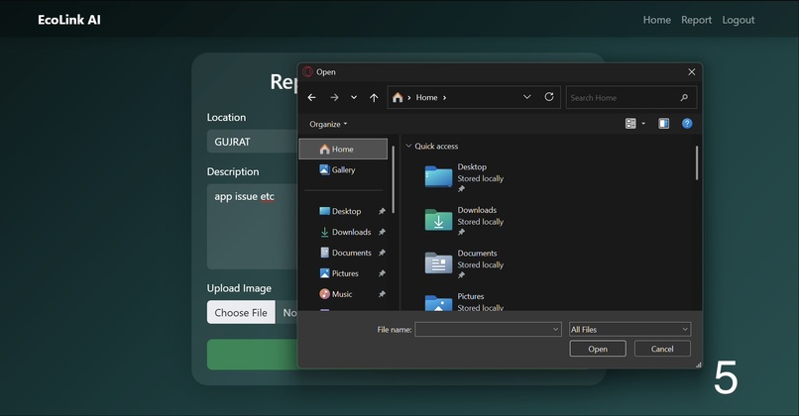Click 'Stored locally' under Documents
Image resolution: width=799 pixels, height=416 pixels.
[480, 265]
